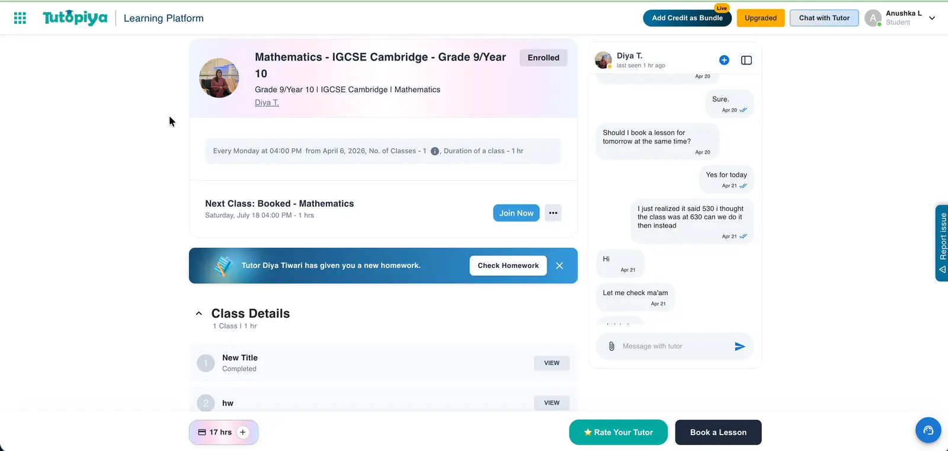The width and height of the screenshot is (948, 451).
Task: Click the Learning Platform title text
Action: pyautogui.click(x=164, y=18)
